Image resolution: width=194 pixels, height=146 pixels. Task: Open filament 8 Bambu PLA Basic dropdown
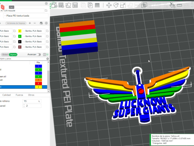34,47
